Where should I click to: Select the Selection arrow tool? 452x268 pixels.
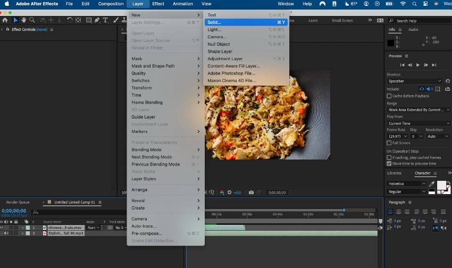pos(15,20)
